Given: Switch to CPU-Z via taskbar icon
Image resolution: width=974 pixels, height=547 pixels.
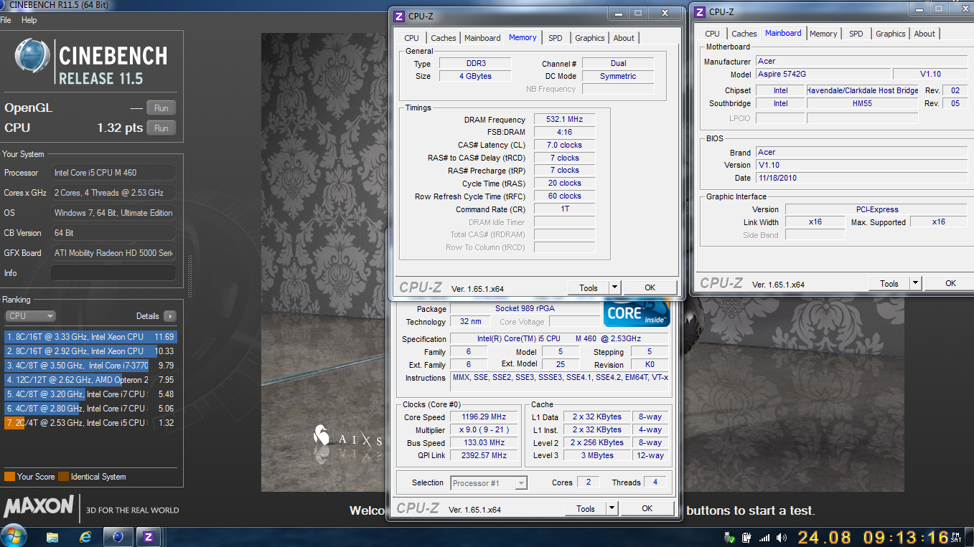Looking at the screenshot, I should pos(149,536).
